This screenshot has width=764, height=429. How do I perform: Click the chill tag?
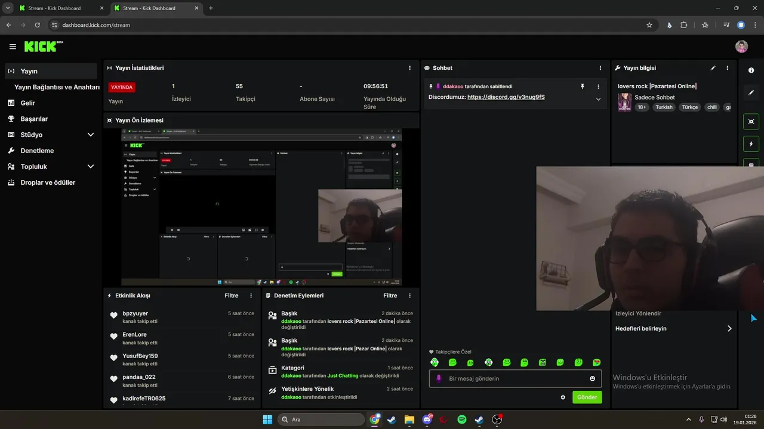tap(711, 107)
